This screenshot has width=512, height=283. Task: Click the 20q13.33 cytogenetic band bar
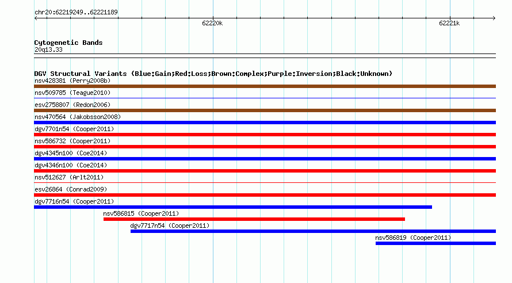click(x=265, y=56)
